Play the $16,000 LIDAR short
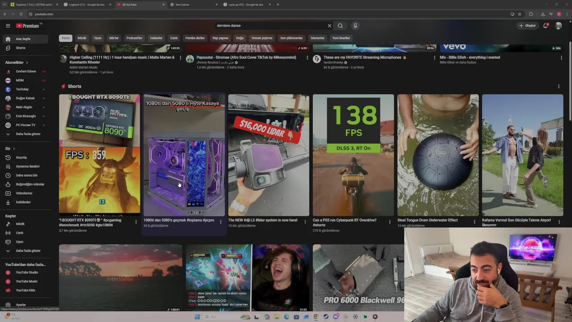The width and height of the screenshot is (572, 322). click(x=269, y=155)
